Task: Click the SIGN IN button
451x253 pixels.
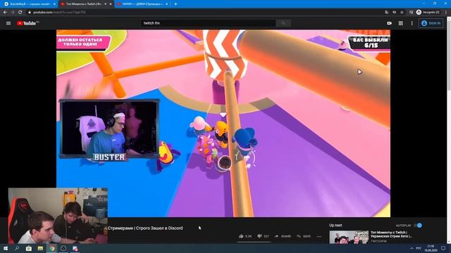Action: [431, 23]
